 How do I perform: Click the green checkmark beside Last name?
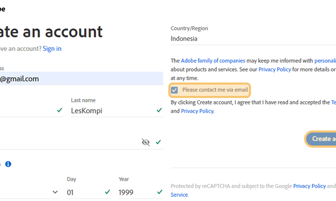159,110
